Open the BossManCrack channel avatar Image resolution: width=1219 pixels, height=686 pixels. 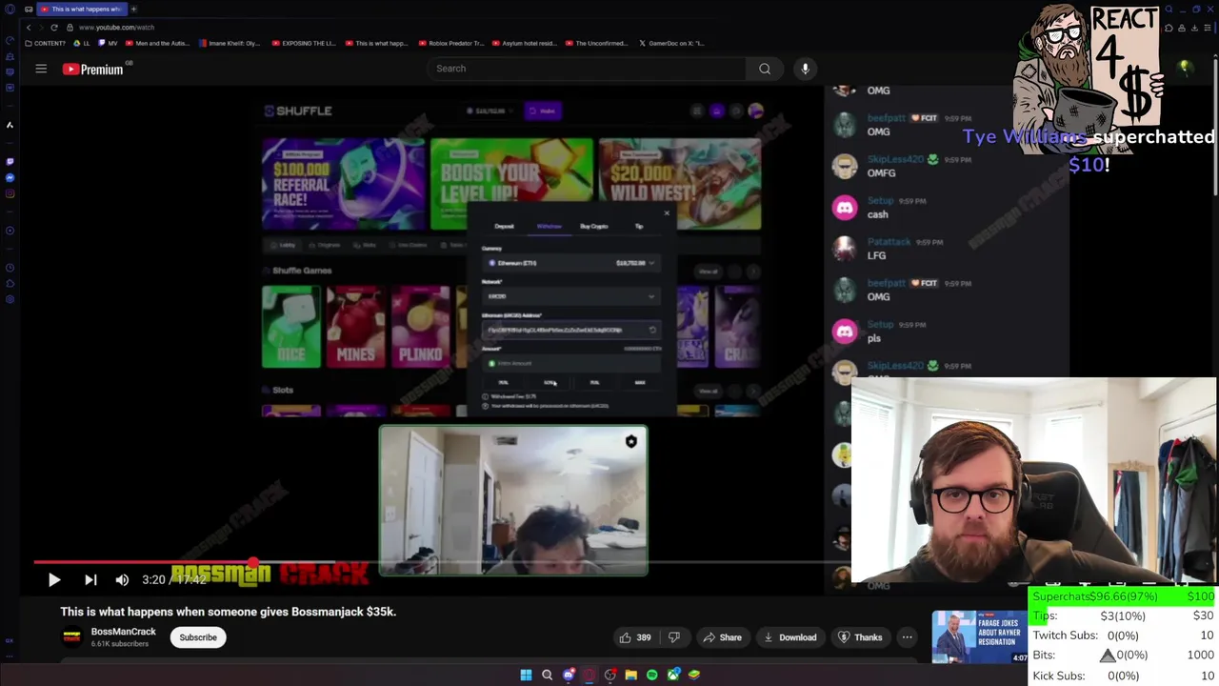(x=71, y=637)
